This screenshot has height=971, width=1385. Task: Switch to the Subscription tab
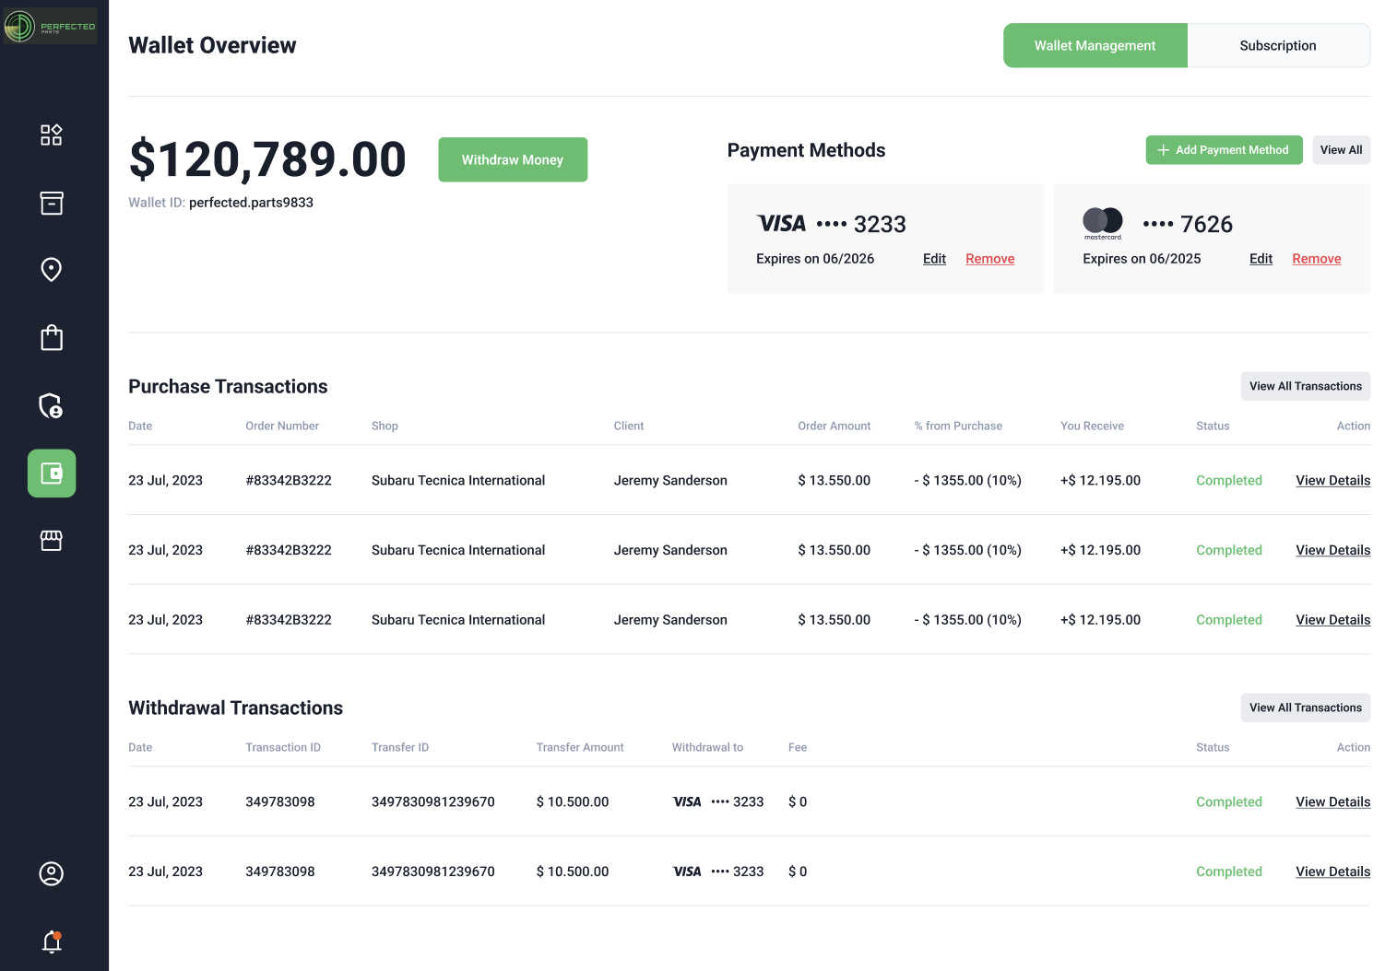pyautogui.click(x=1277, y=46)
